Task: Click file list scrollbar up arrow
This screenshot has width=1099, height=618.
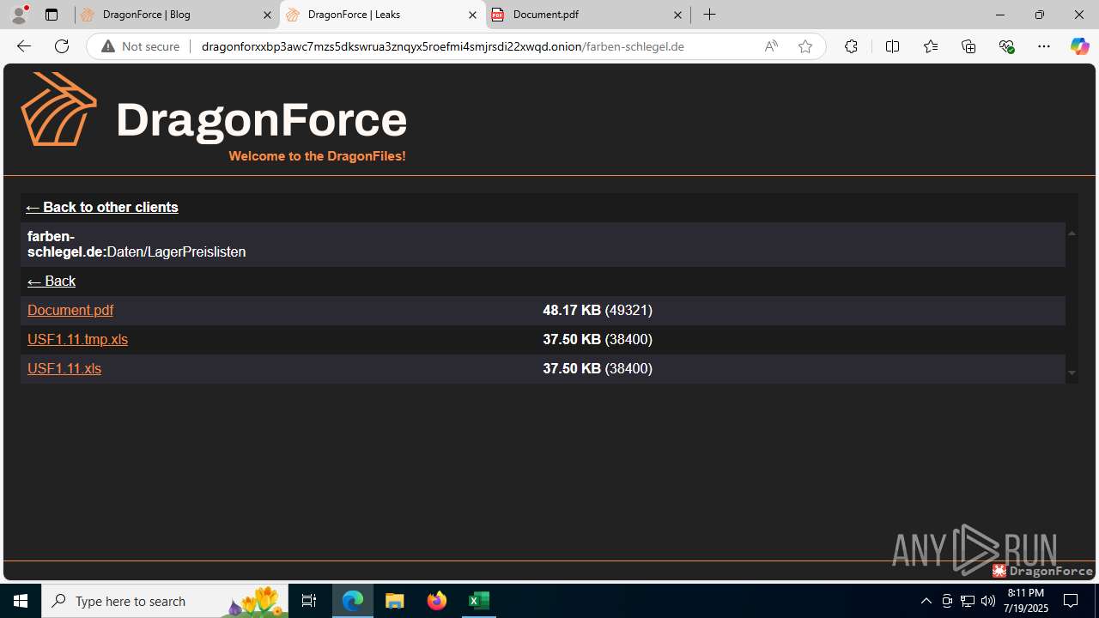Action: pos(1072,233)
